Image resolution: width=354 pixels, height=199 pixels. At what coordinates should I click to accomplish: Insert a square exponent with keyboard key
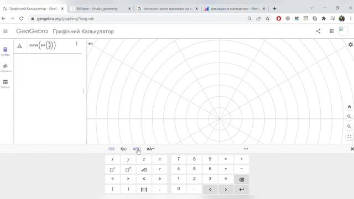112,169
